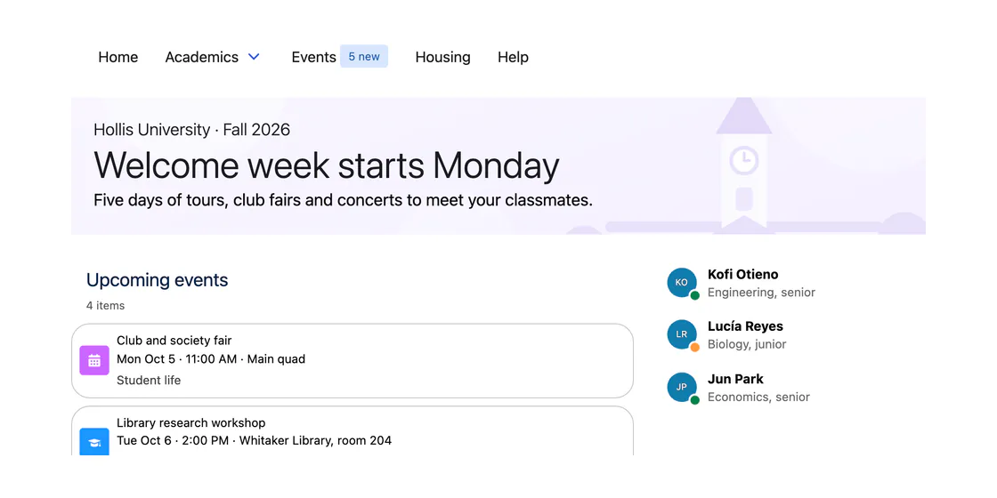The height and width of the screenshot is (498, 997).
Task: Select the name Jun Park
Action: [735, 379]
